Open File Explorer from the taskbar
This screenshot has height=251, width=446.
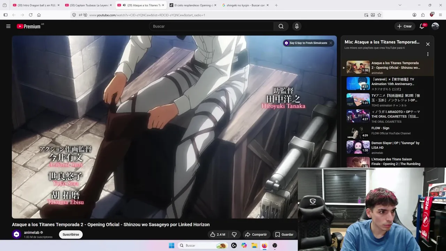pyautogui.click(x=254, y=245)
